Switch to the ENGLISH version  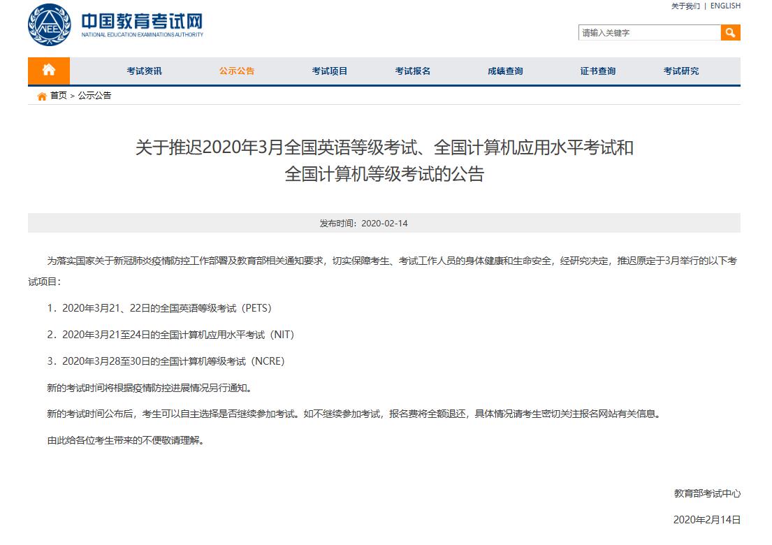pyautogui.click(x=725, y=6)
